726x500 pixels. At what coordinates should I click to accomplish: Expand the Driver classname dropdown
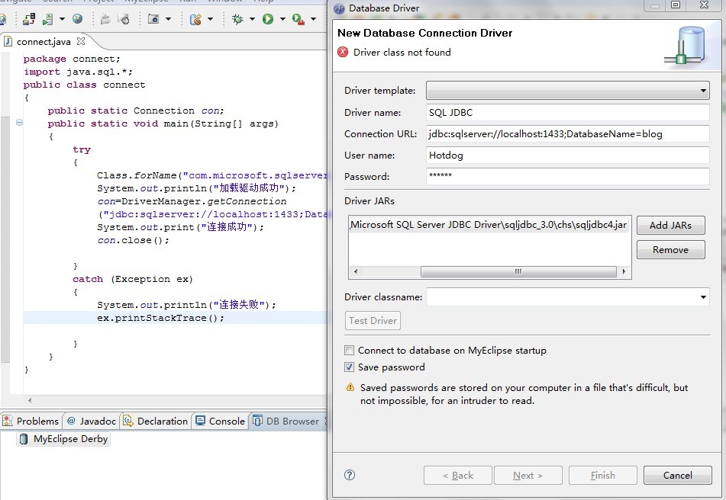[703, 296]
